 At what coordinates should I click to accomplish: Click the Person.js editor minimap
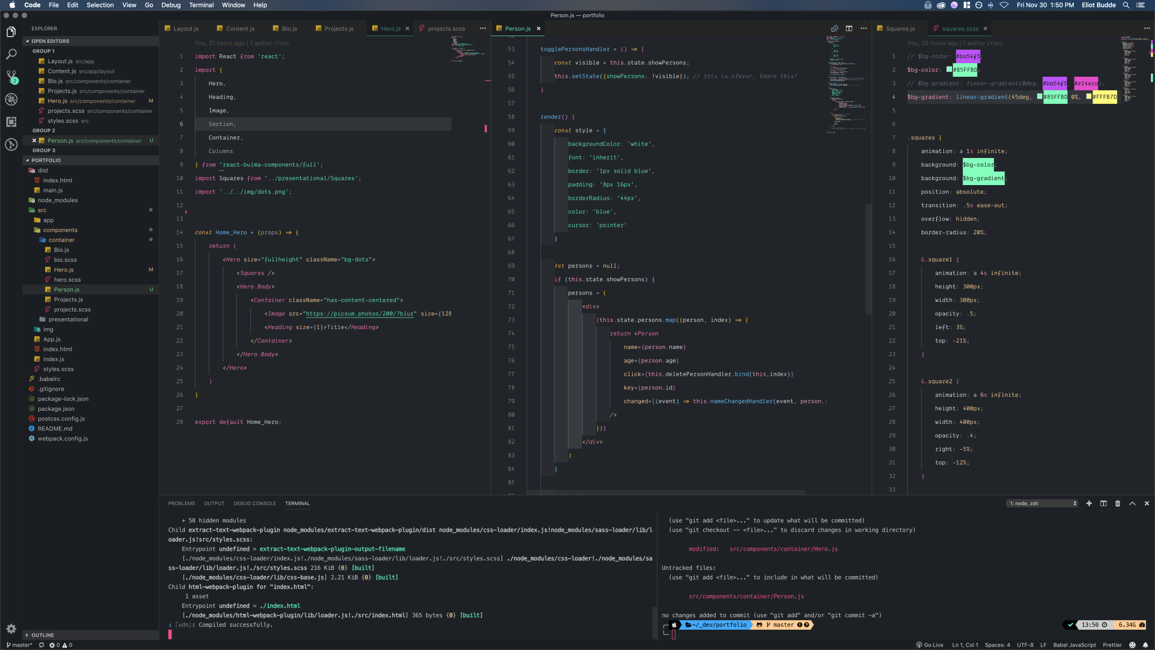pyautogui.click(x=846, y=85)
